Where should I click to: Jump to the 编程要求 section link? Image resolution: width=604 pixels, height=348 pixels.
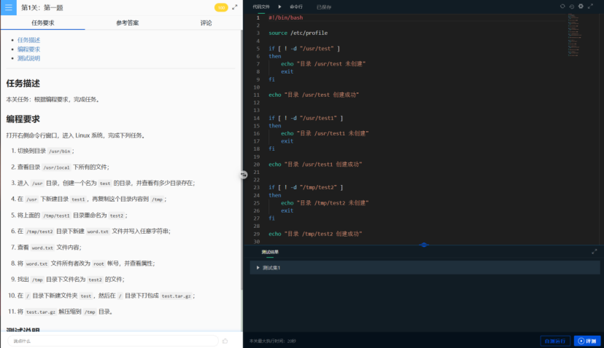[x=28, y=49]
